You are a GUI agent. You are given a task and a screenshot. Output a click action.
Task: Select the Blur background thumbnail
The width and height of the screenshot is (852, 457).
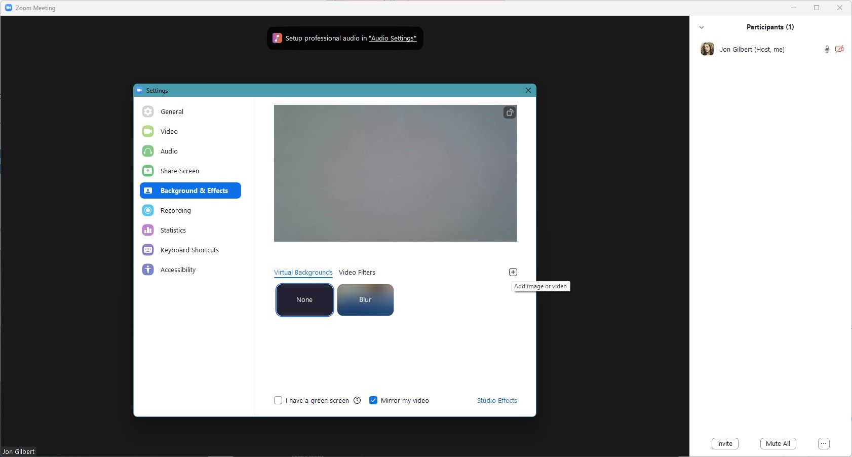point(365,299)
